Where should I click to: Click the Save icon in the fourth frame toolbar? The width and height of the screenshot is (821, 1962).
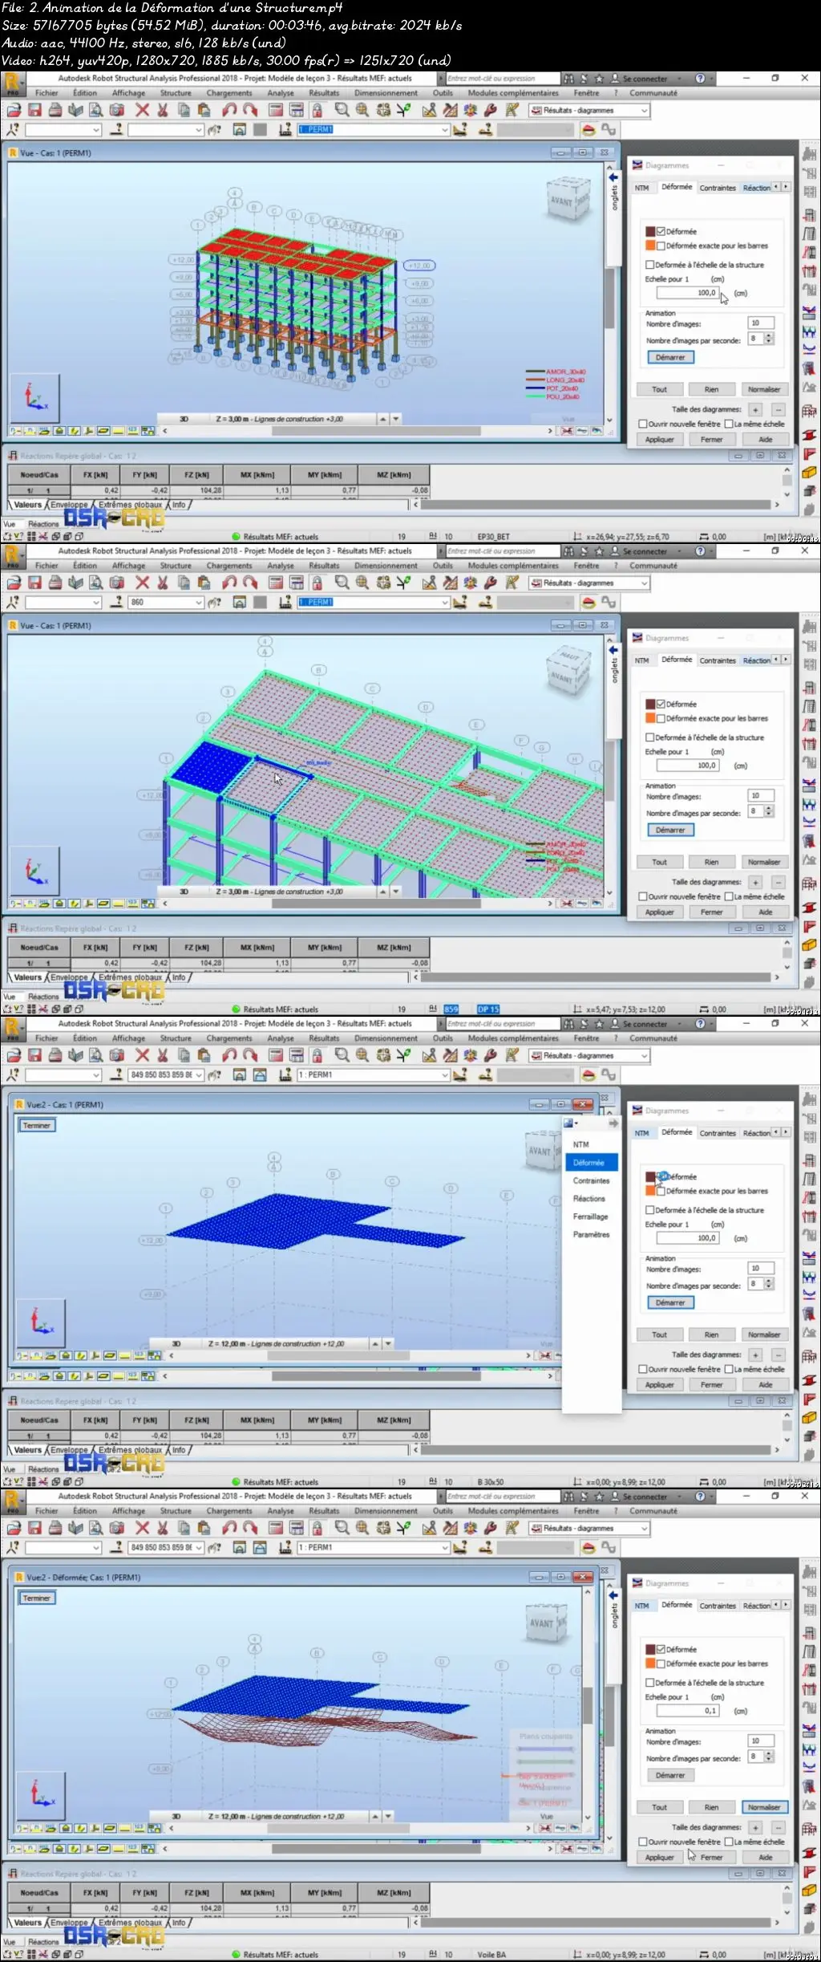[x=34, y=1528]
